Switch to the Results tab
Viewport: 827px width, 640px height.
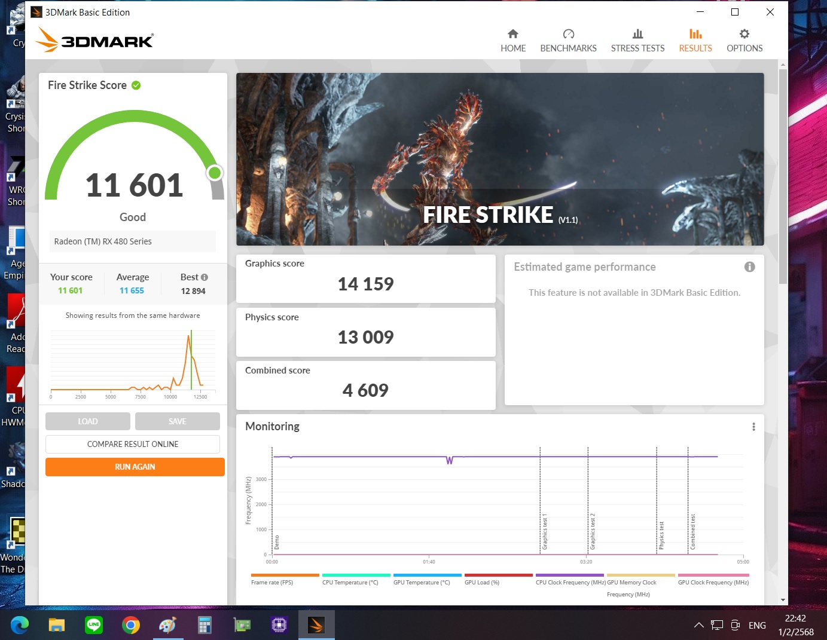point(695,41)
